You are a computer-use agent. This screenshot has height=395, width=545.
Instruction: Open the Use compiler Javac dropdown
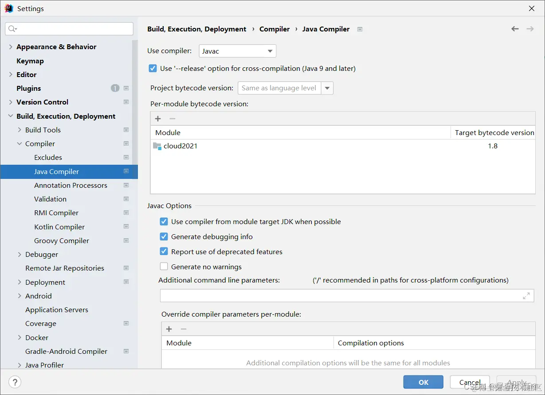coord(237,51)
